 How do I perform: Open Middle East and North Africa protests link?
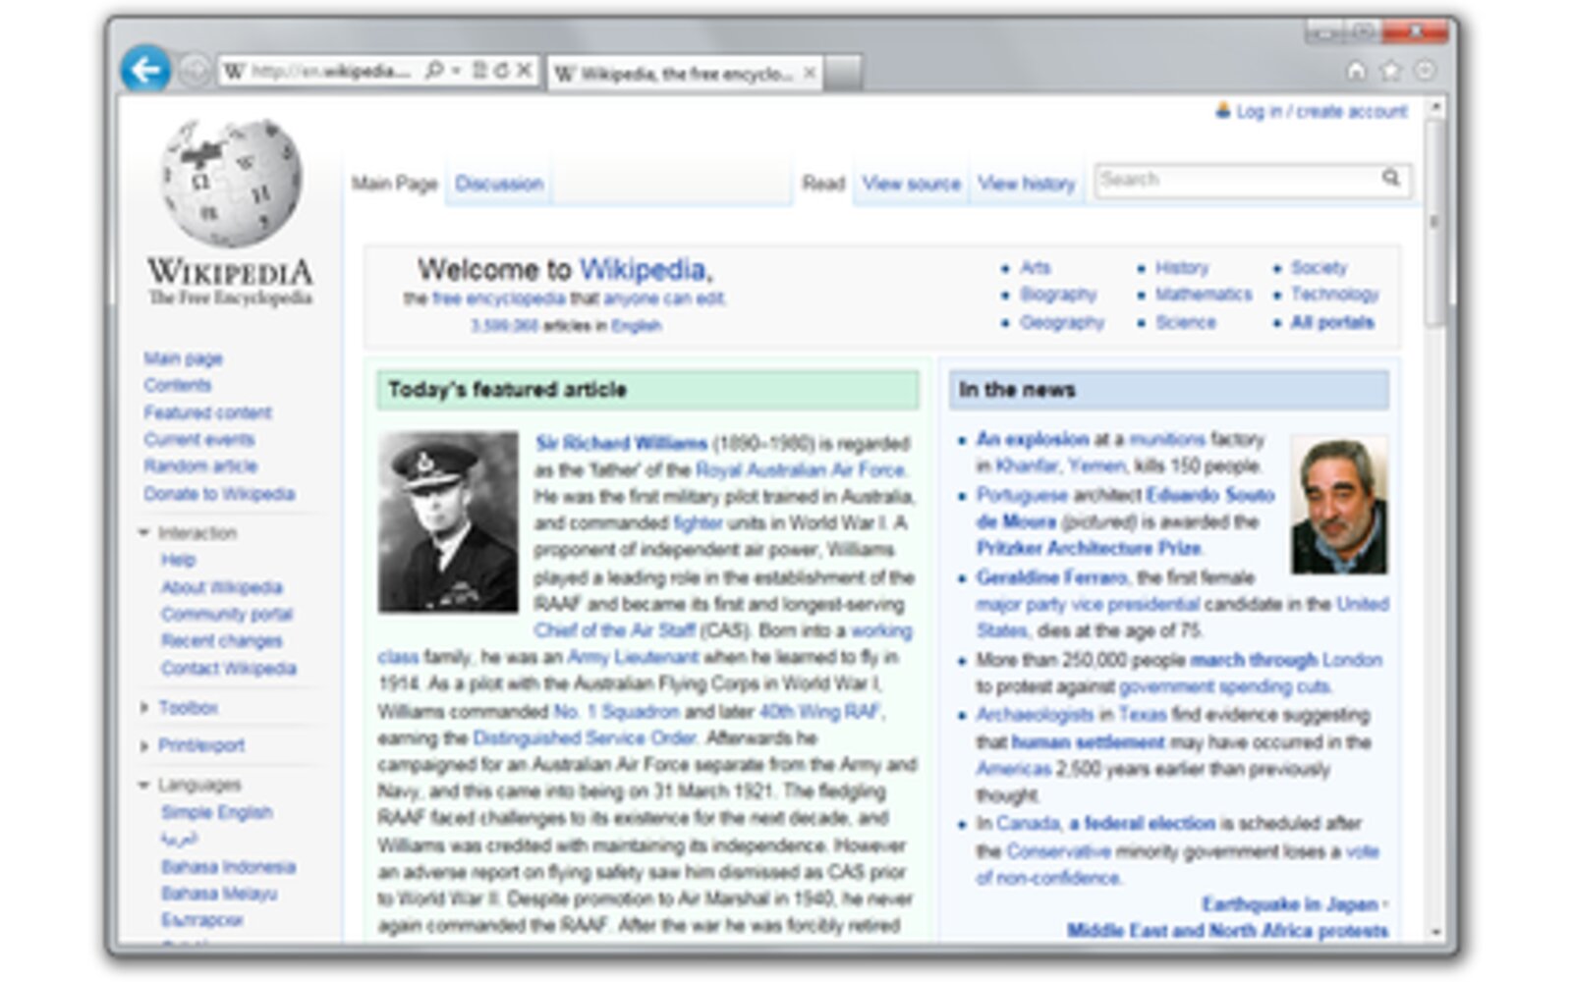click(x=1228, y=930)
